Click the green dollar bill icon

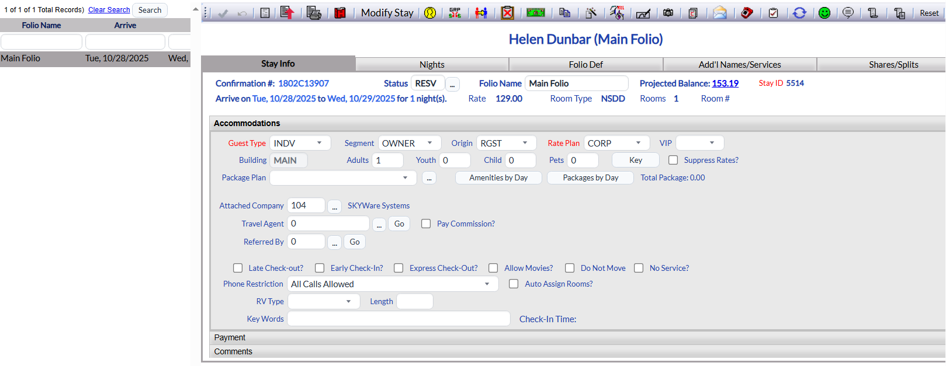[535, 13]
